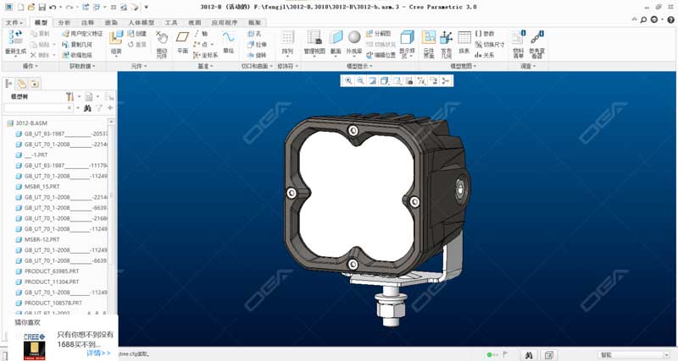Click the Pattern (阵列) grid icon
This screenshot has width=678, height=361.
point(287,37)
